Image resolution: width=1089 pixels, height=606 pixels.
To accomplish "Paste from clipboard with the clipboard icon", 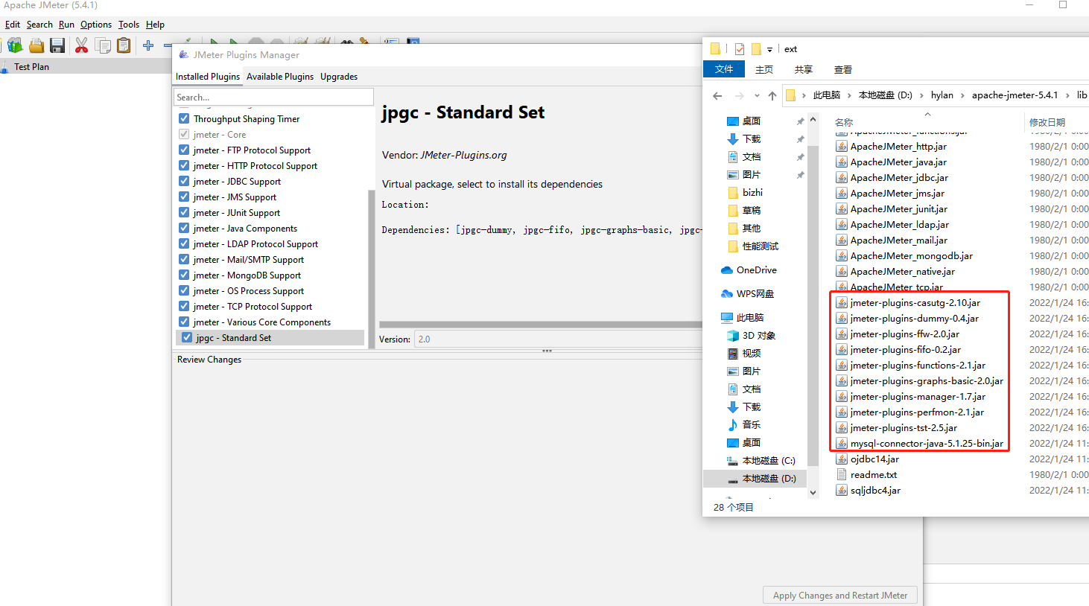I will [x=123, y=44].
